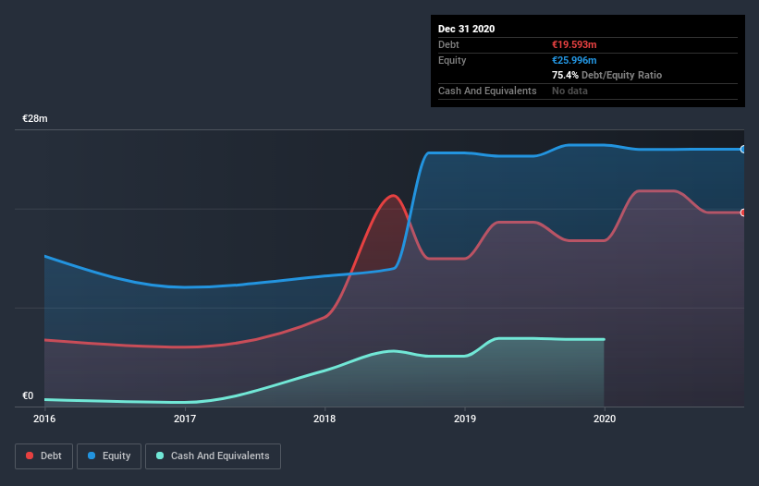This screenshot has width=759, height=486.
Task: Toggle Cash And Equivalents legend button
Action: coord(213,456)
